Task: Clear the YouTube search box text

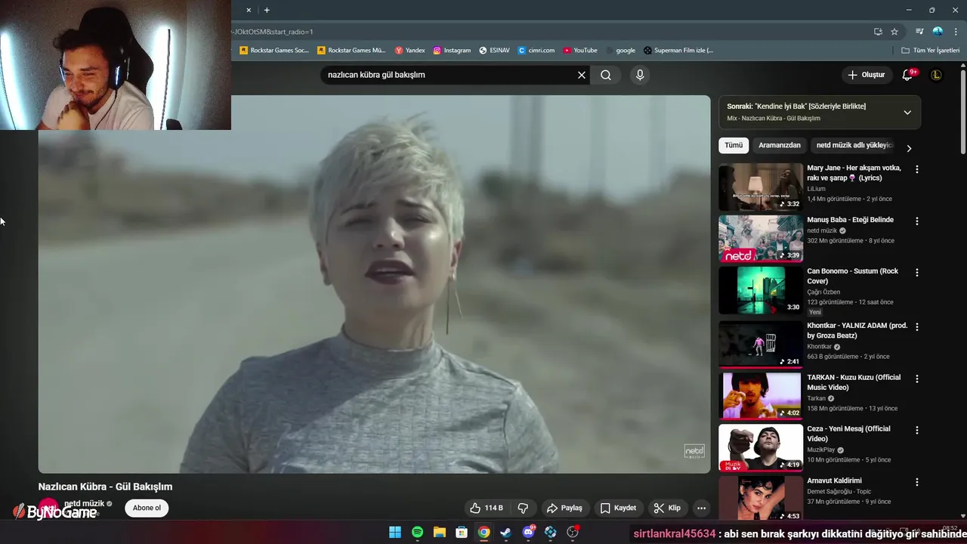Action: [582, 75]
